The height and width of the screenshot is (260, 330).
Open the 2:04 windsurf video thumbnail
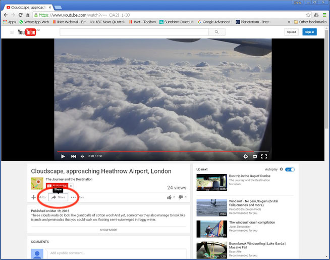tap(212, 208)
